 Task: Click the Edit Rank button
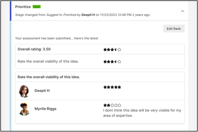click(x=173, y=29)
